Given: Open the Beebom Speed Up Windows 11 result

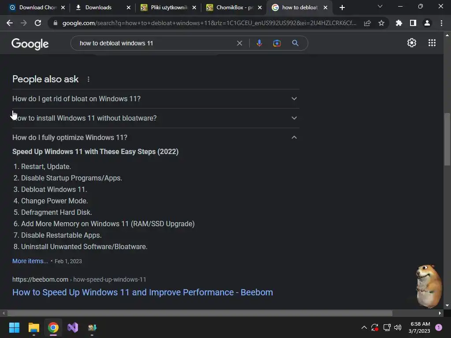Looking at the screenshot, I should pyautogui.click(x=143, y=292).
